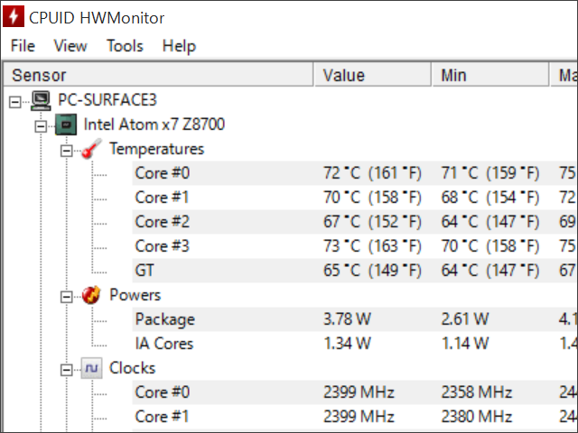
Task: Click Core #1 clock value 2399 MHz
Action: coord(359,417)
